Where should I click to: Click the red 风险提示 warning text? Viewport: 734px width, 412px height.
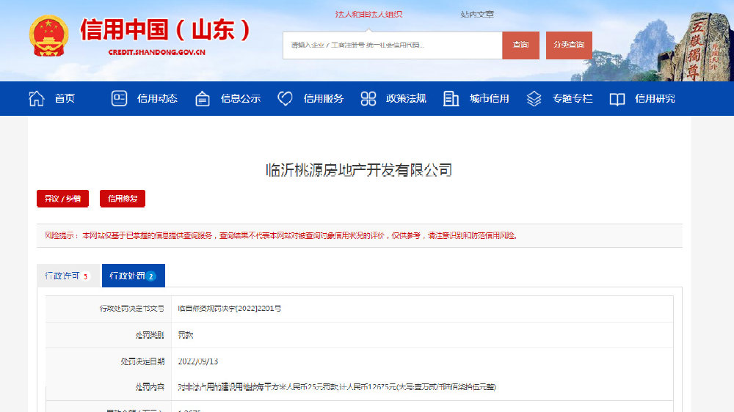pyautogui.click(x=281, y=236)
